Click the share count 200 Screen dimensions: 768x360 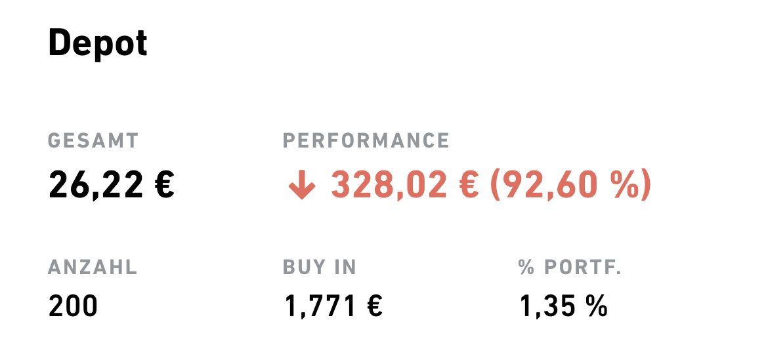74,307
